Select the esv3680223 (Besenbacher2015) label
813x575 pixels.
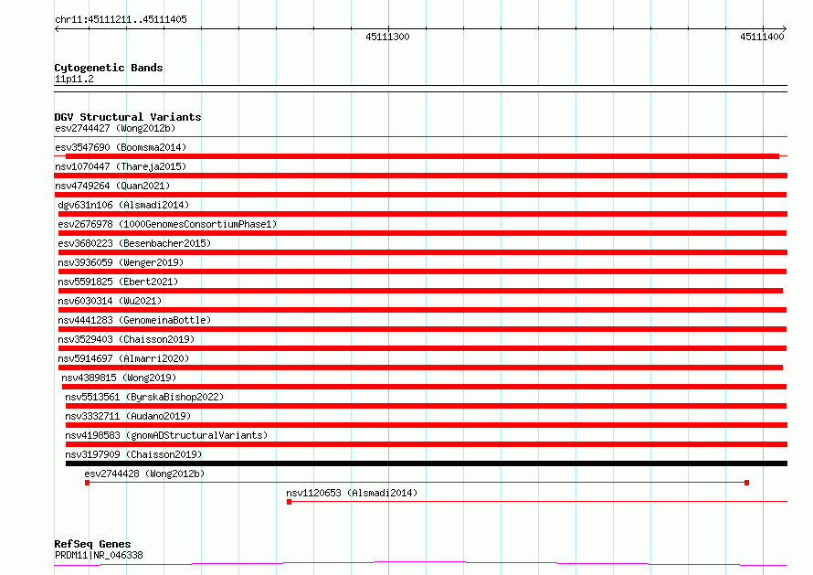[134, 243]
